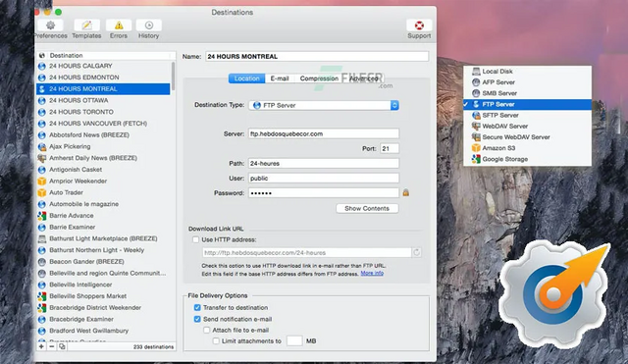628x364 pixels.
Task: Add a new destination with plus button
Action: point(41,346)
